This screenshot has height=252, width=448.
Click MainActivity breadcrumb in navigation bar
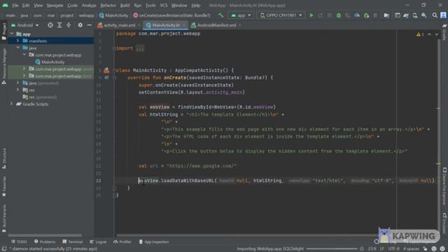point(113,15)
